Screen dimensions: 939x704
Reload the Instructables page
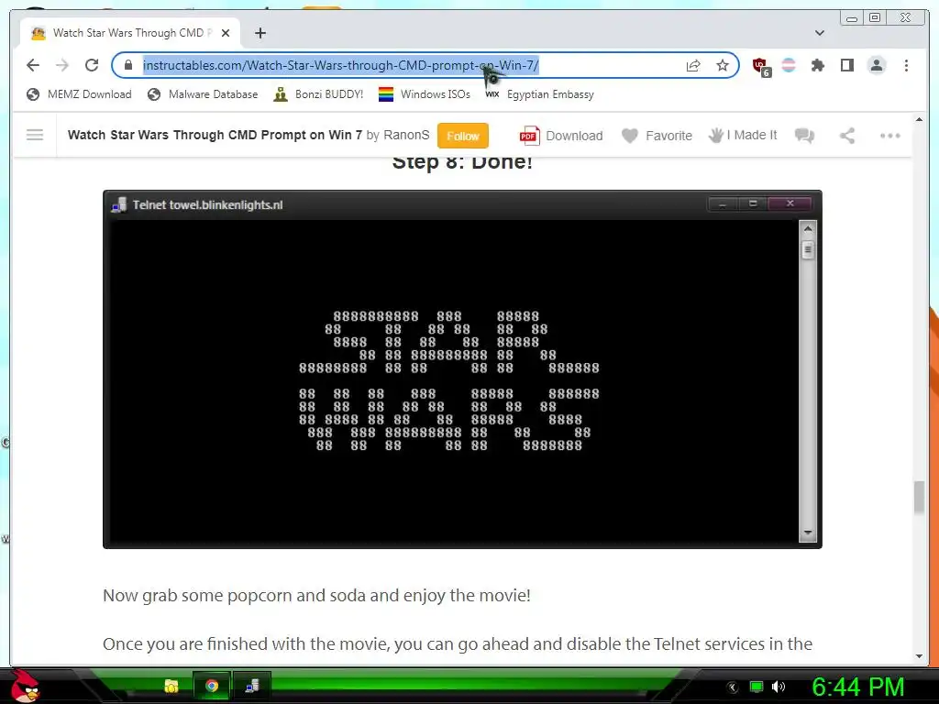pyautogui.click(x=92, y=65)
